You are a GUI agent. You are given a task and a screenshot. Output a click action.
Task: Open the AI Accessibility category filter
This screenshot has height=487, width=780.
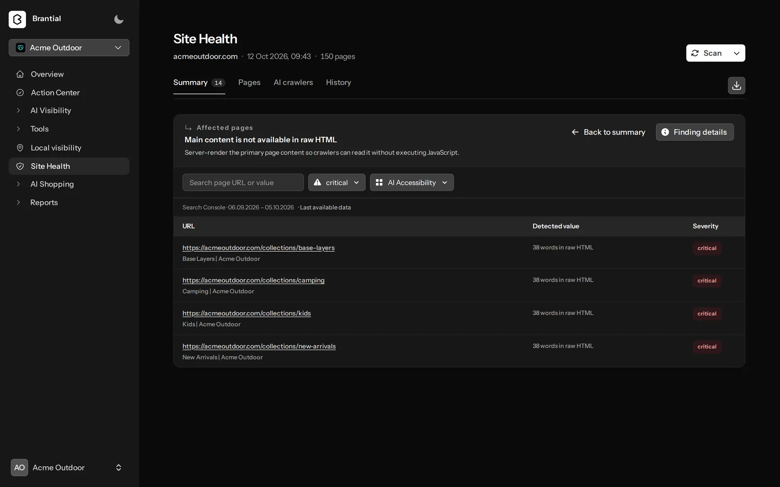pyautogui.click(x=412, y=183)
